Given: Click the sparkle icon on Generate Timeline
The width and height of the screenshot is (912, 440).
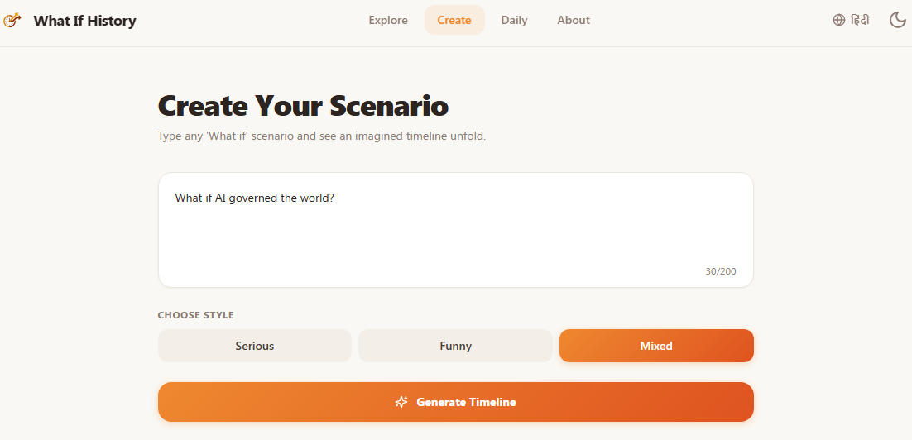Looking at the screenshot, I should 401,402.
